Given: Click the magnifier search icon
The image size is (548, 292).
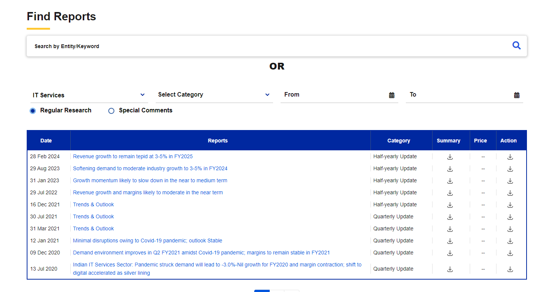Looking at the screenshot, I should [x=516, y=46].
